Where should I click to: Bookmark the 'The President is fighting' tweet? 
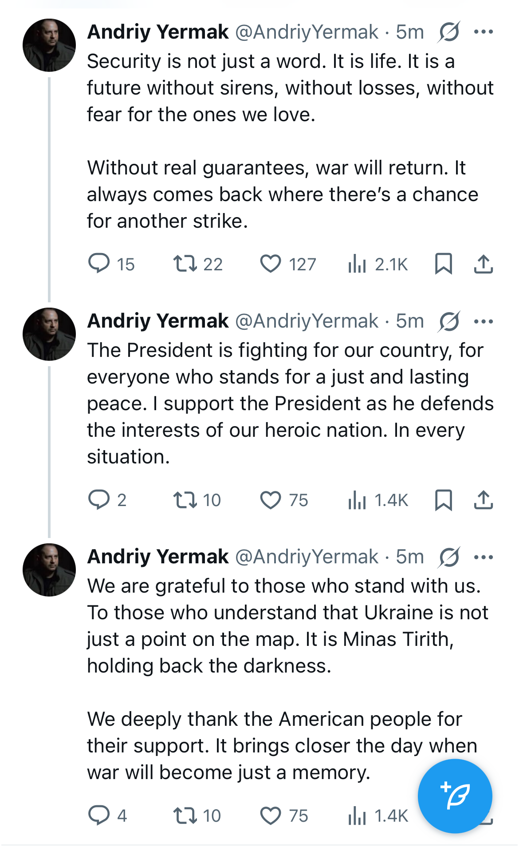pos(443,500)
